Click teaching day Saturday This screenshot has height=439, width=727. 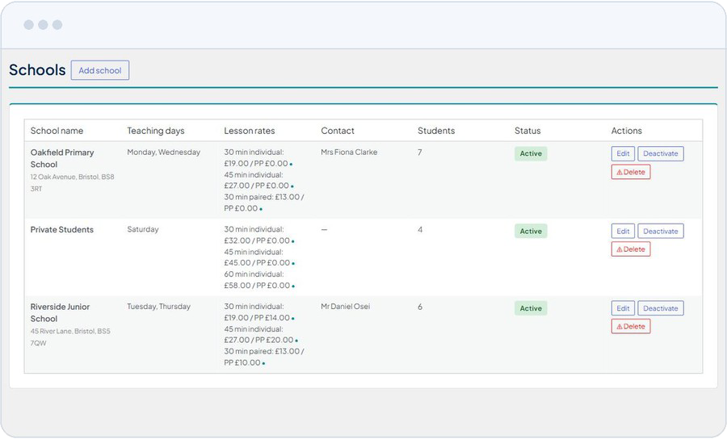pos(143,230)
